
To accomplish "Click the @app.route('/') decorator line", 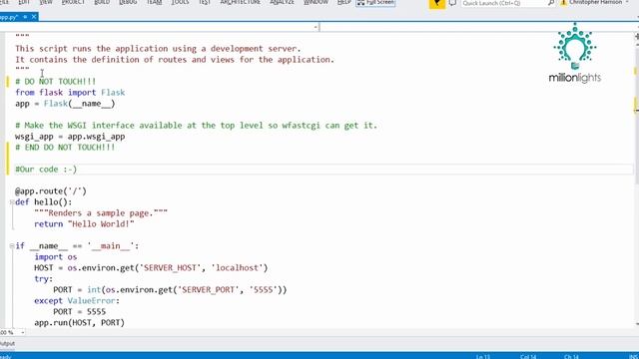I will [51, 190].
